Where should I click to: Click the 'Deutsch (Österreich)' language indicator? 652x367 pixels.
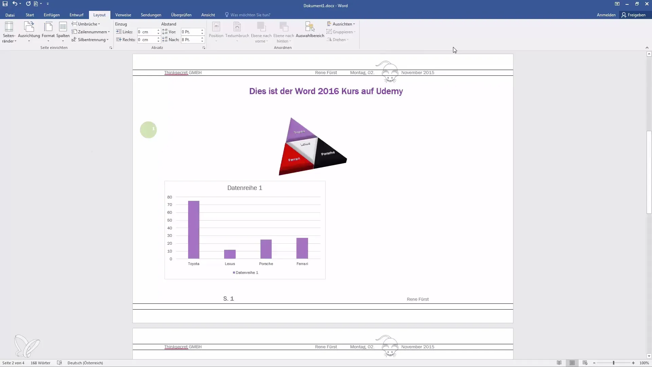85,363
